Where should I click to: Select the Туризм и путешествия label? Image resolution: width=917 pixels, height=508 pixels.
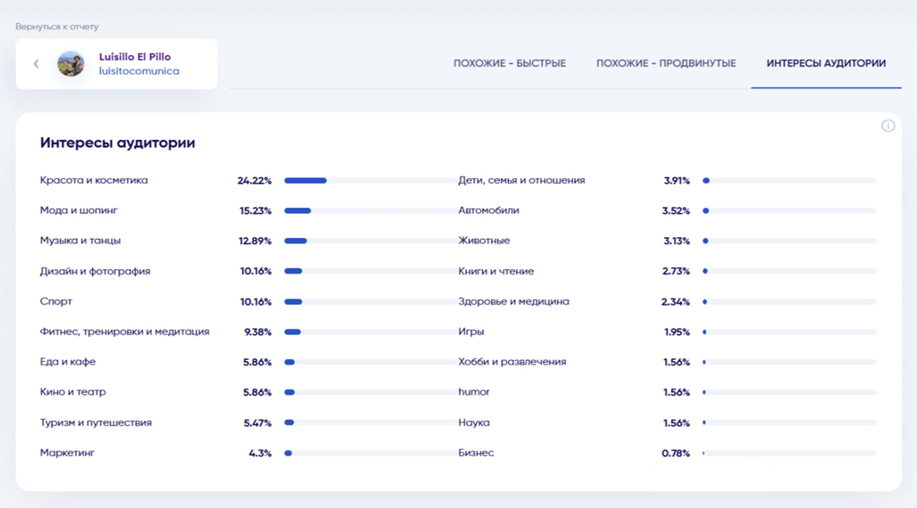click(x=95, y=422)
